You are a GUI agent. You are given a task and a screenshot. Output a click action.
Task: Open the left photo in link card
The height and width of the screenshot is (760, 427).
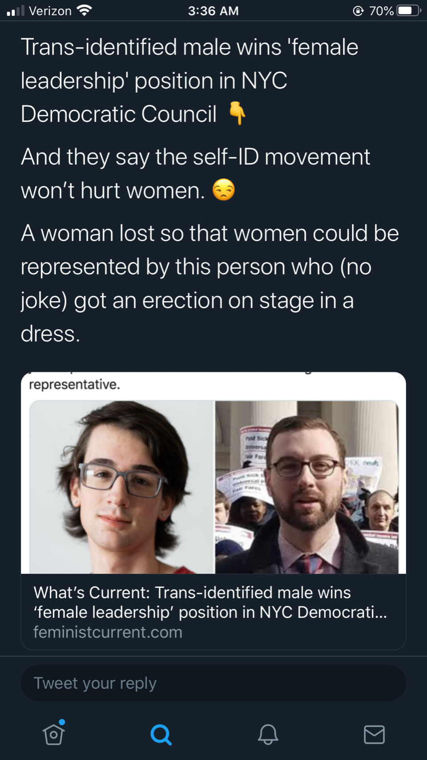[122, 487]
